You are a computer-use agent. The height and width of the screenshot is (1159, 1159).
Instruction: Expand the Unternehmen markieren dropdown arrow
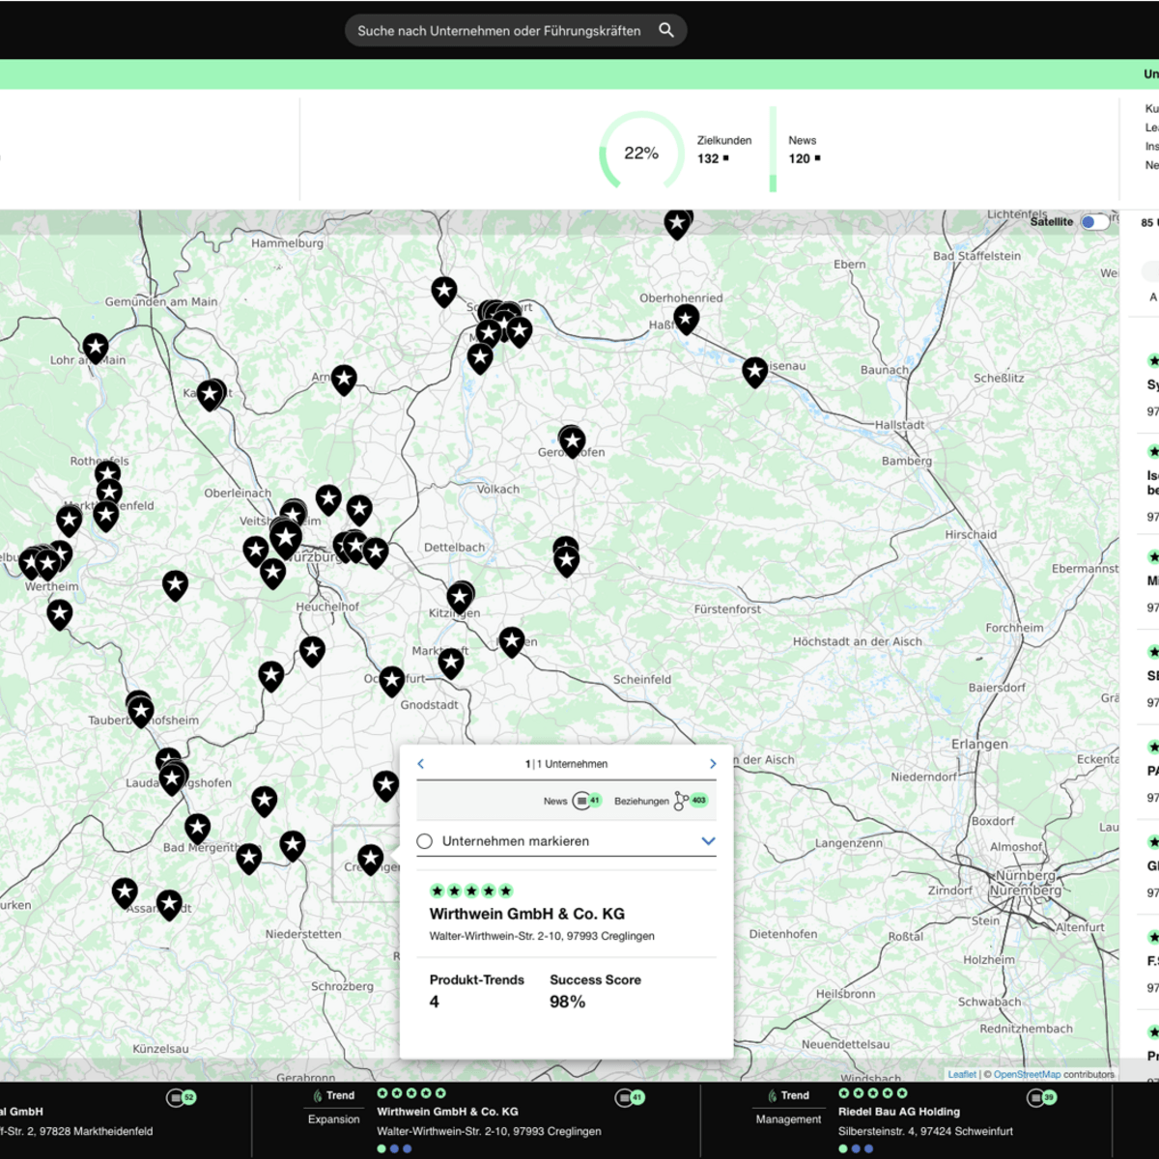[708, 841]
